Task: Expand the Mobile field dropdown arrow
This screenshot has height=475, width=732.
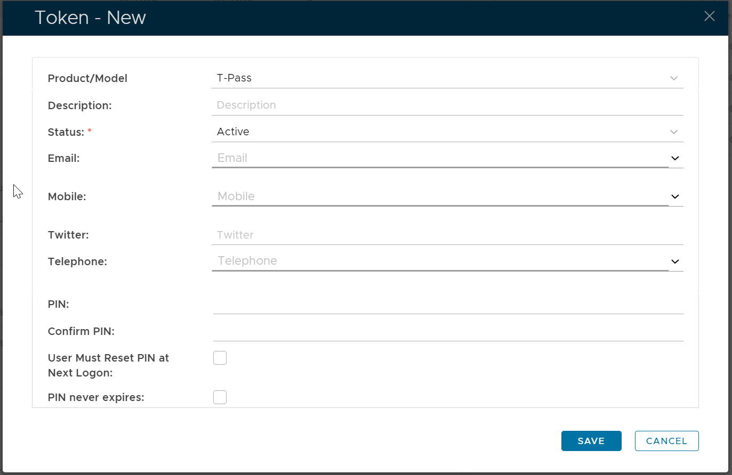Action: (675, 196)
